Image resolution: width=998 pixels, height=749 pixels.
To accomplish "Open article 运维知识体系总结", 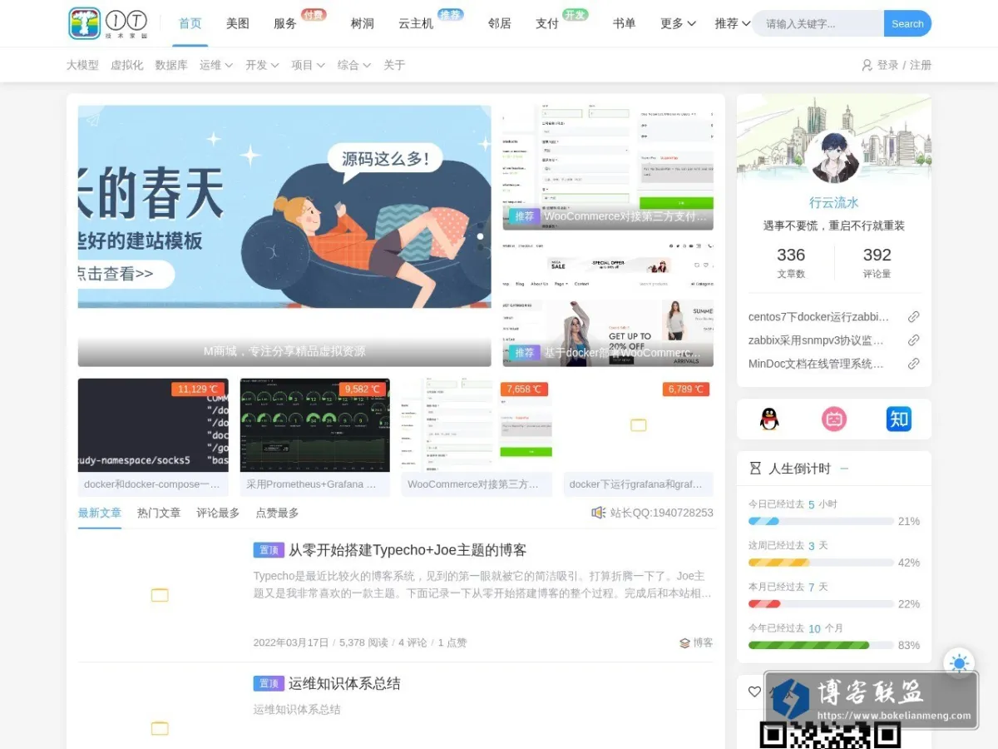I will coord(344,683).
